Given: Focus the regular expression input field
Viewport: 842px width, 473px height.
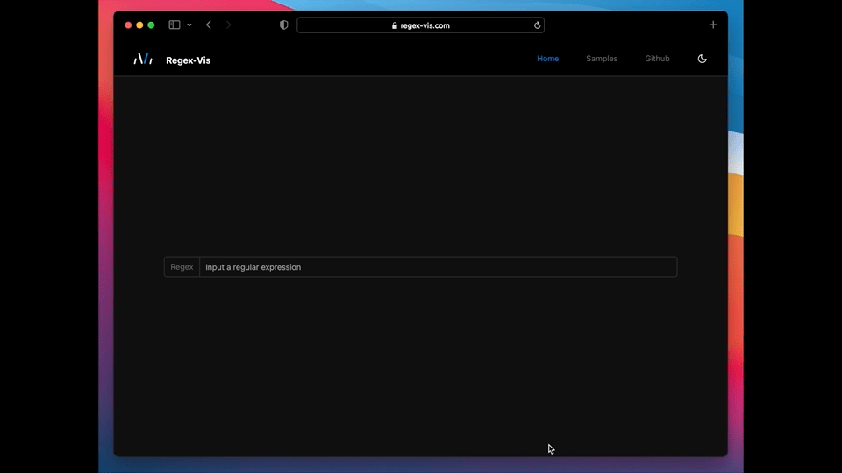Looking at the screenshot, I should click(x=438, y=266).
